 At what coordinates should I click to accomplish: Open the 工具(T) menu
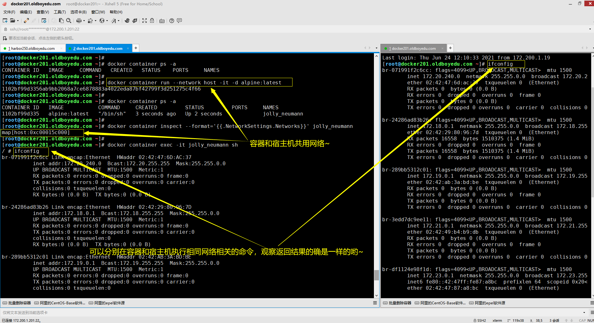point(60,12)
